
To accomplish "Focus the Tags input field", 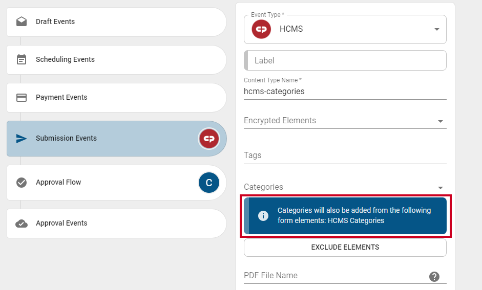I will (345, 155).
